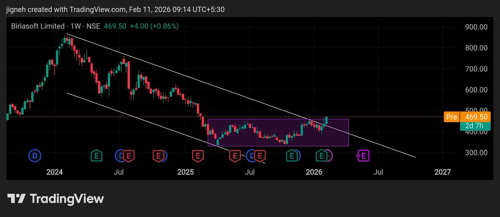Click the TradingView logo

[x=55, y=199]
